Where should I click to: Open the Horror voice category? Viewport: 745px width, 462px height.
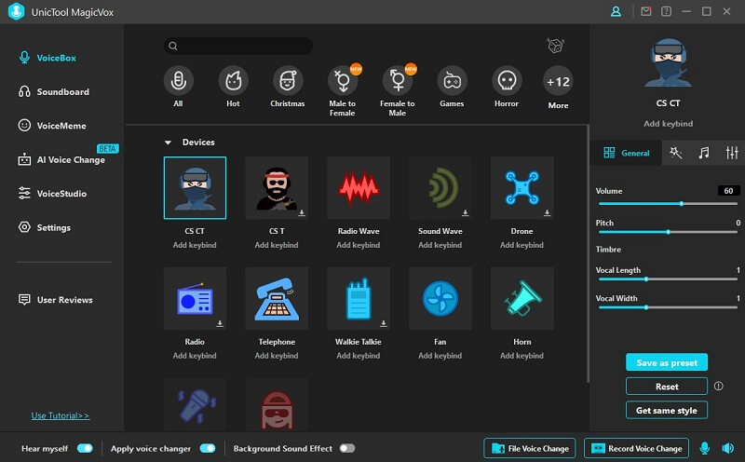[506, 81]
